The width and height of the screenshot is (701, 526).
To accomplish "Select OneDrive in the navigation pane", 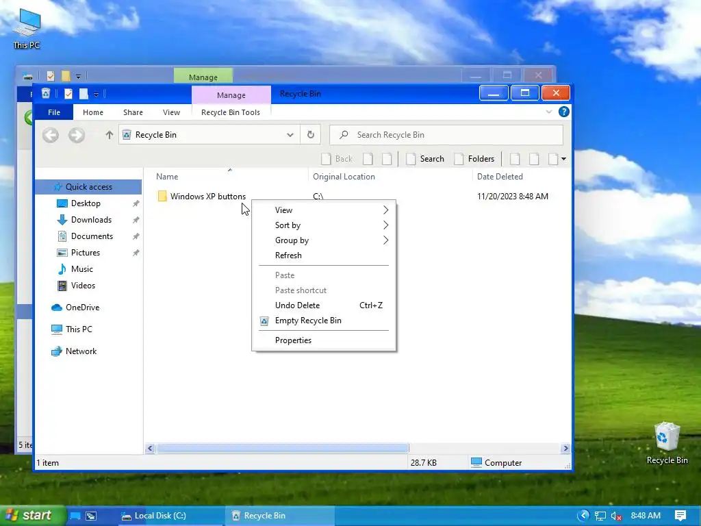I will pos(82,308).
